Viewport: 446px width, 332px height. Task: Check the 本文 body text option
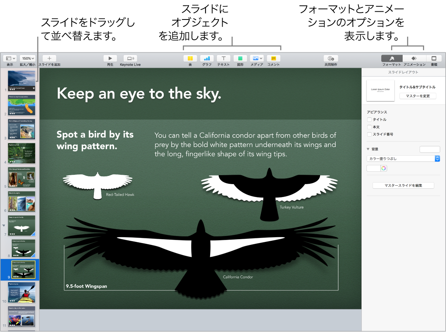click(x=369, y=127)
